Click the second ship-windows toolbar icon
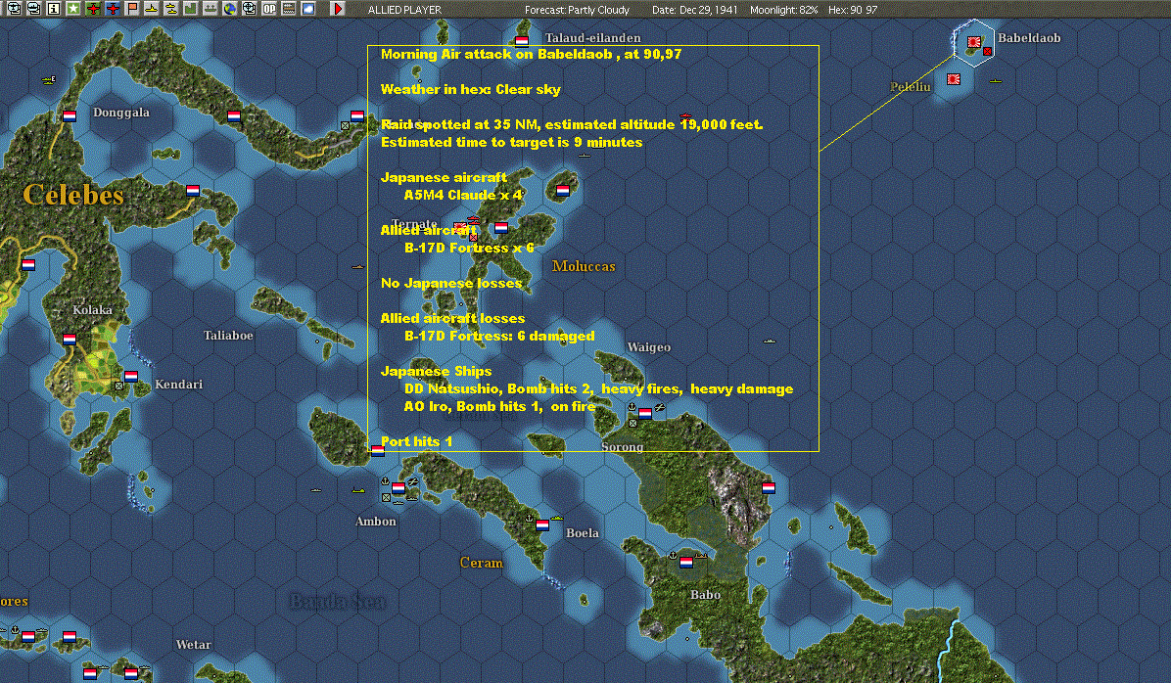The width and height of the screenshot is (1171, 683). click(x=33, y=9)
